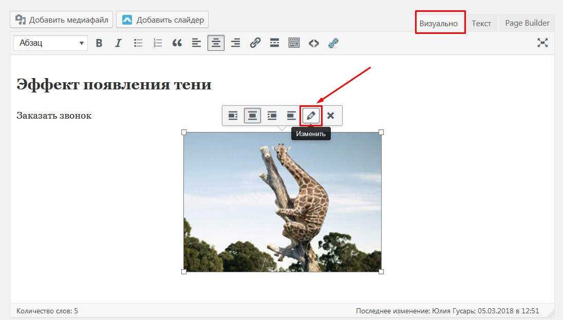Select the giraffe image in the editor
Viewport: 563px width, 320px height.
coord(282,202)
